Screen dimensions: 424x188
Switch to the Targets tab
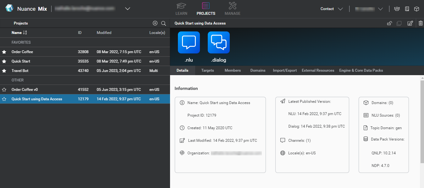[x=207, y=70]
